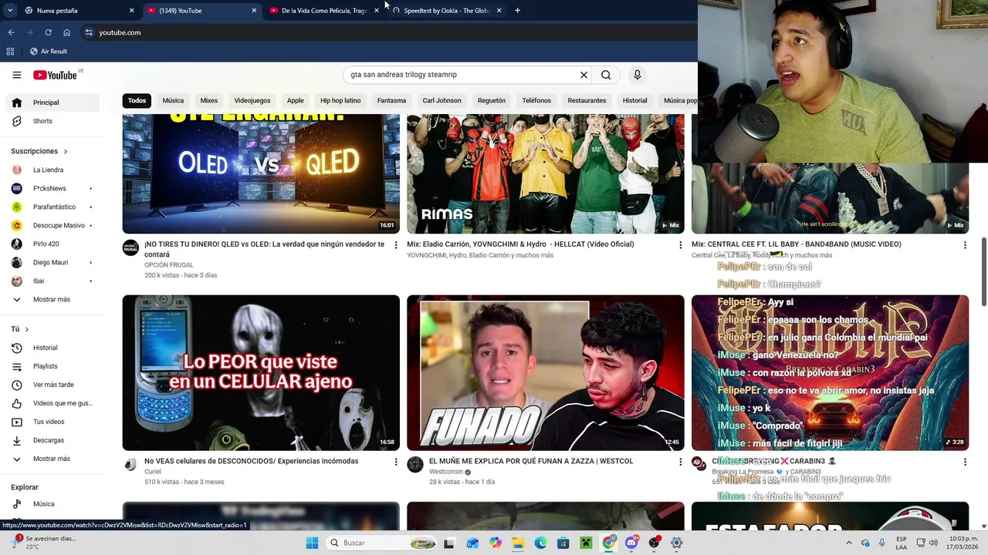Viewport: 988px width, 555px height.
Task: Open the Air Result bookmark
Action: [48, 51]
